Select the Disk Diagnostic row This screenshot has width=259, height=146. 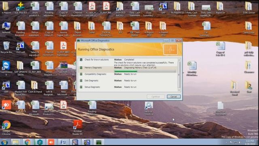pos(127,81)
